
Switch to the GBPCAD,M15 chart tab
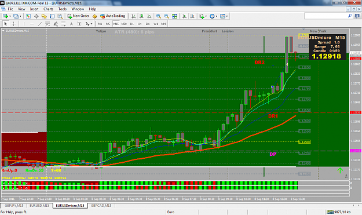click(101, 206)
